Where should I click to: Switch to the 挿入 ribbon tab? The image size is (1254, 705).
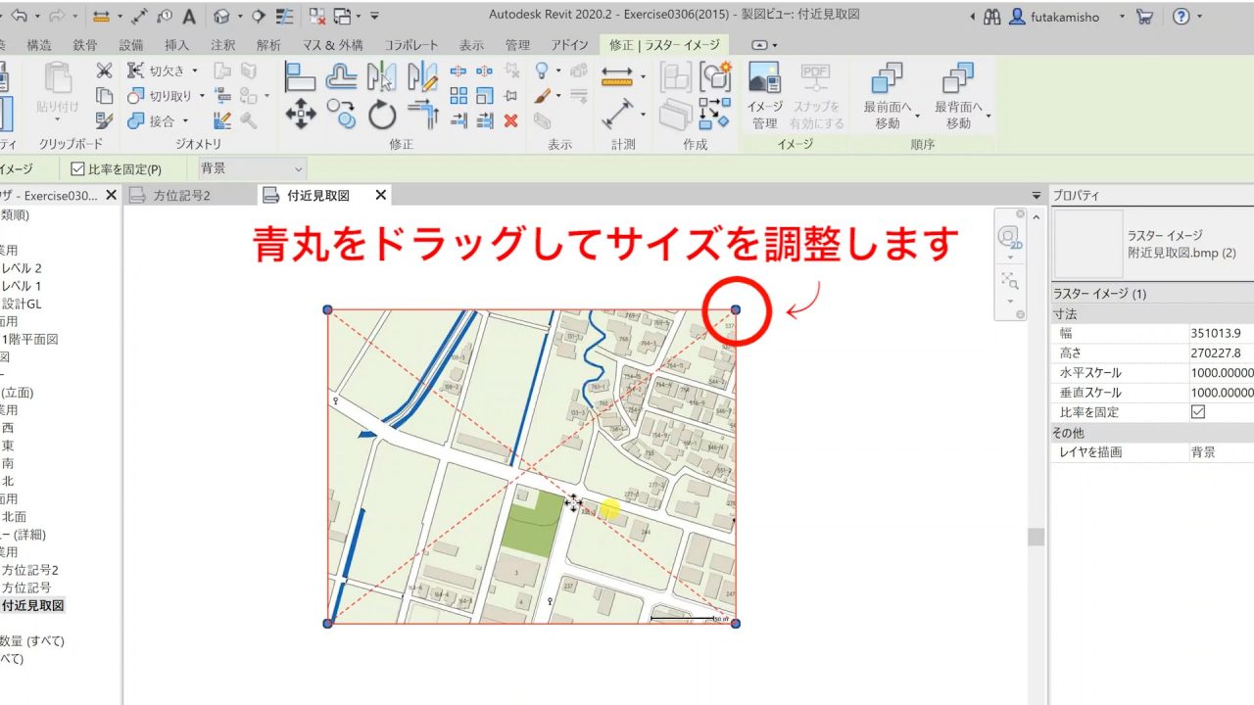(x=175, y=44)
